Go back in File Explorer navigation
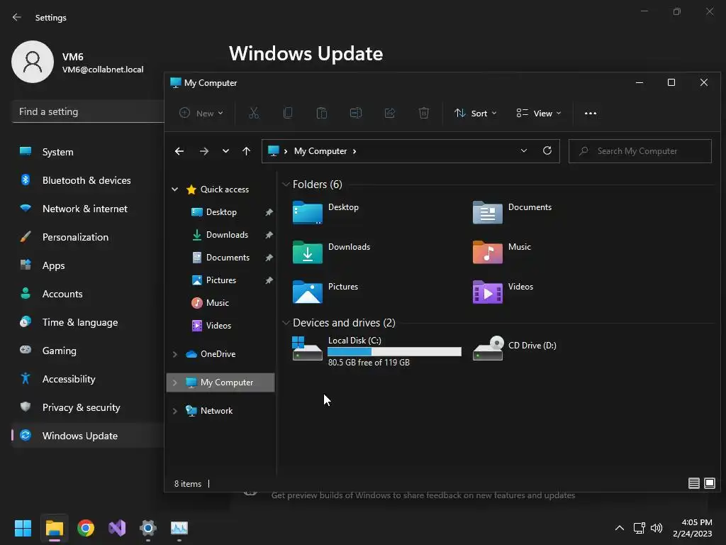The image size is (726, 545). point(179,151)
